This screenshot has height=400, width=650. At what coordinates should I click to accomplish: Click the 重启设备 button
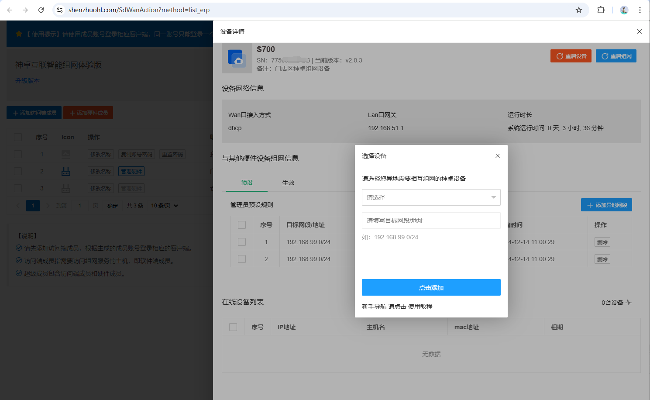571,56
